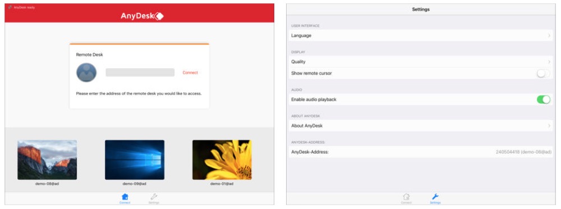Click the AnyDesk-Address label
The image size is (561, 209).
click(310, 152)
